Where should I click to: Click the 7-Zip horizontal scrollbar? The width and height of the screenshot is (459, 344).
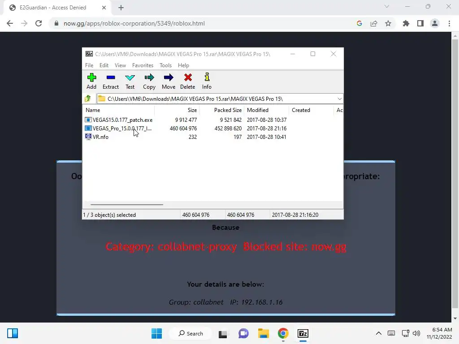(x=127, y=205)
